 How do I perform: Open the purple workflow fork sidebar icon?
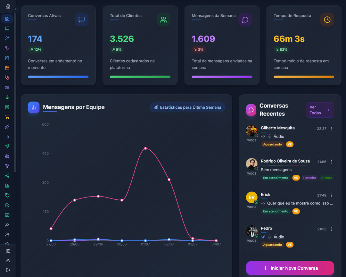(x=7, y=166)
